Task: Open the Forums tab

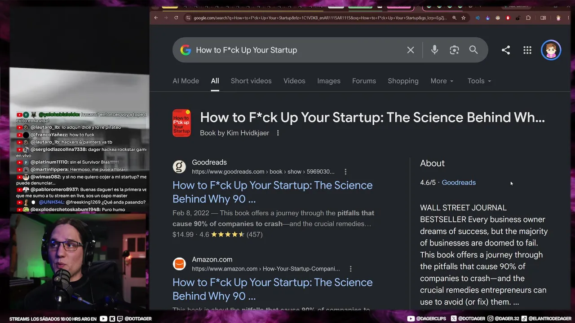Action: (364, 81)
